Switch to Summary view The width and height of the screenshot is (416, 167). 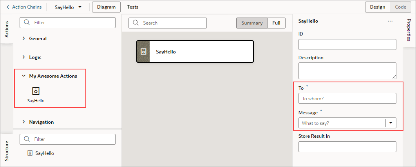pos(252,23)
